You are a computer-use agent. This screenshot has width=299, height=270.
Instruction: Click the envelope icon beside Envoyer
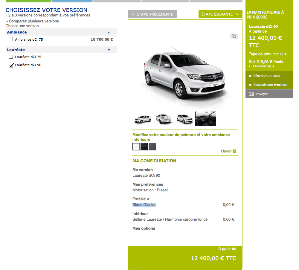click(x=251, y=94)
